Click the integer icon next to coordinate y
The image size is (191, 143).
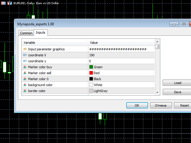(25, 61)
